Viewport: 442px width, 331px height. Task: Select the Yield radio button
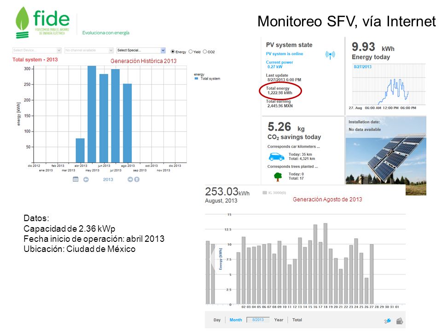191,51
